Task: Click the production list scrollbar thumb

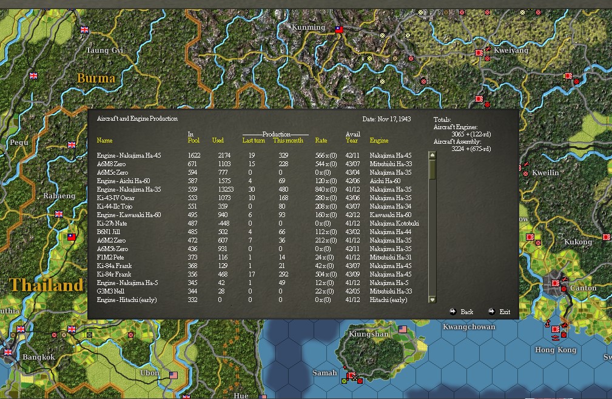Action: pyautogui.click(x=432, y=169)
